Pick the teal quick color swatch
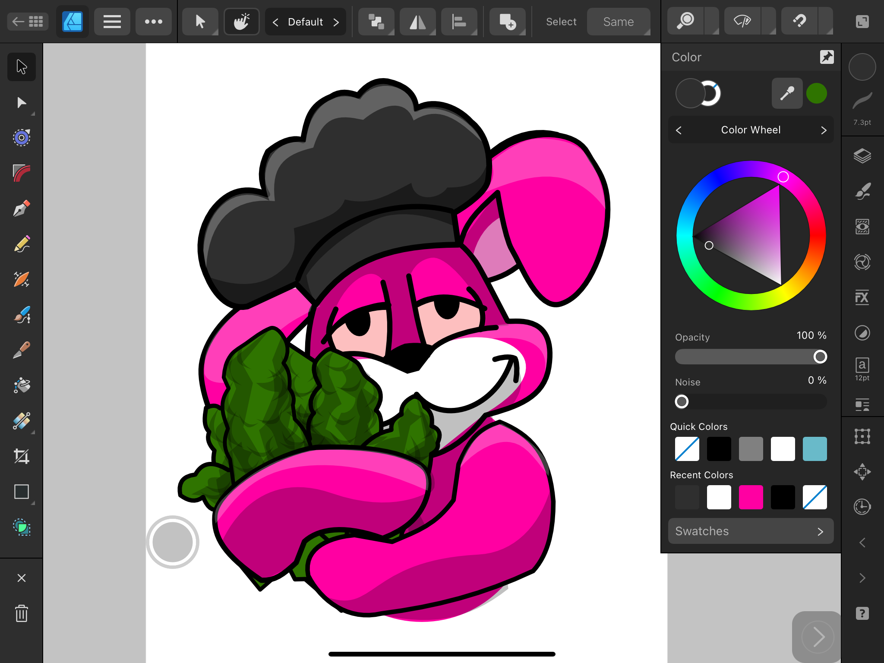Viewport: 884px width, 663px height. pos(815,449)
